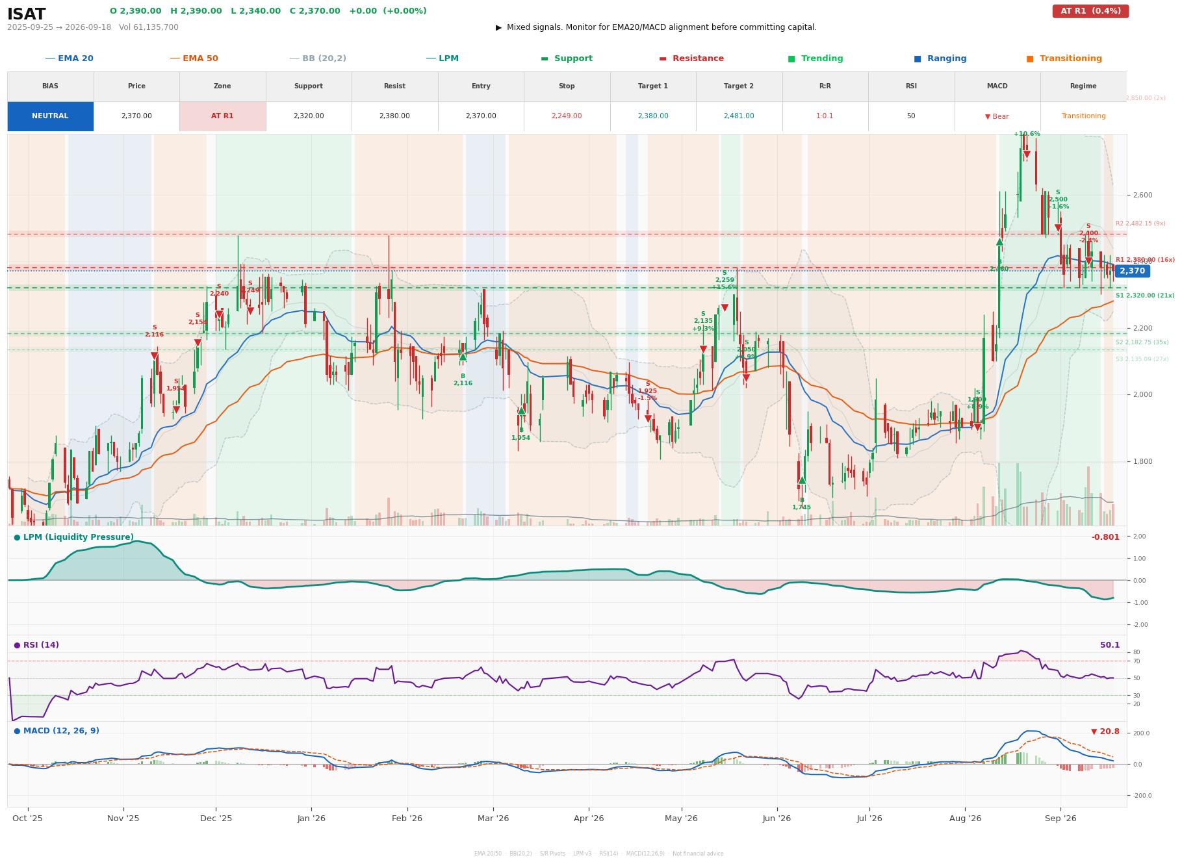Click the EMA 20 legend entry
Viewport: 1182px width, 864px height.
69,58
